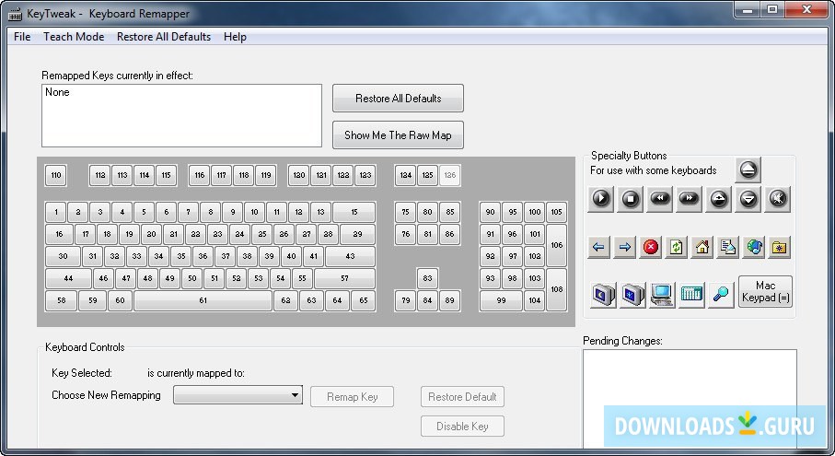This screenshot has width=835, height=456.
Task: Select the tall keypad key 108
Action: pos(556,289)
